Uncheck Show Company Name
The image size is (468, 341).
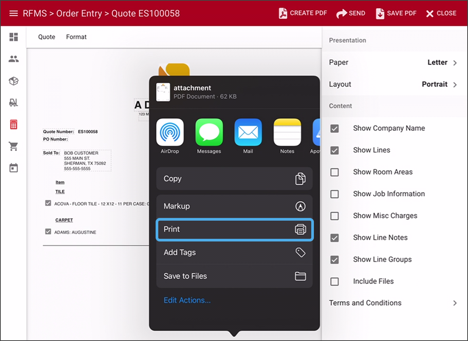pyautogui.click(x=335, y=129)
